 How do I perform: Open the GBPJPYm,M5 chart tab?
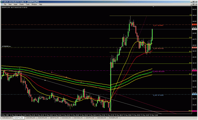coord(54,118)
